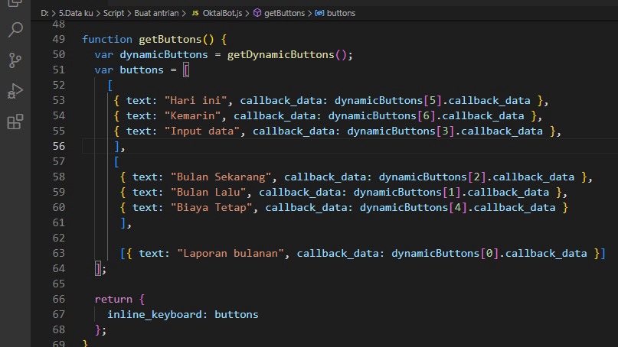
Task: Select the 5.Data ku breadcrumb folder
Action: 76,13
